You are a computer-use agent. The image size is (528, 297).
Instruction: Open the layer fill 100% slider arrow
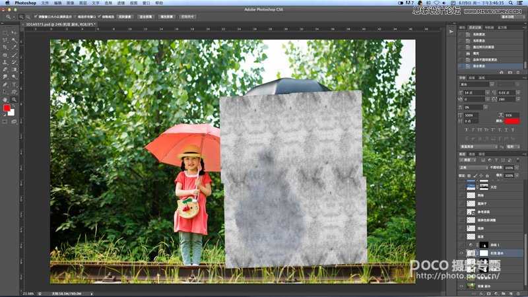click(x=517, y=176)
